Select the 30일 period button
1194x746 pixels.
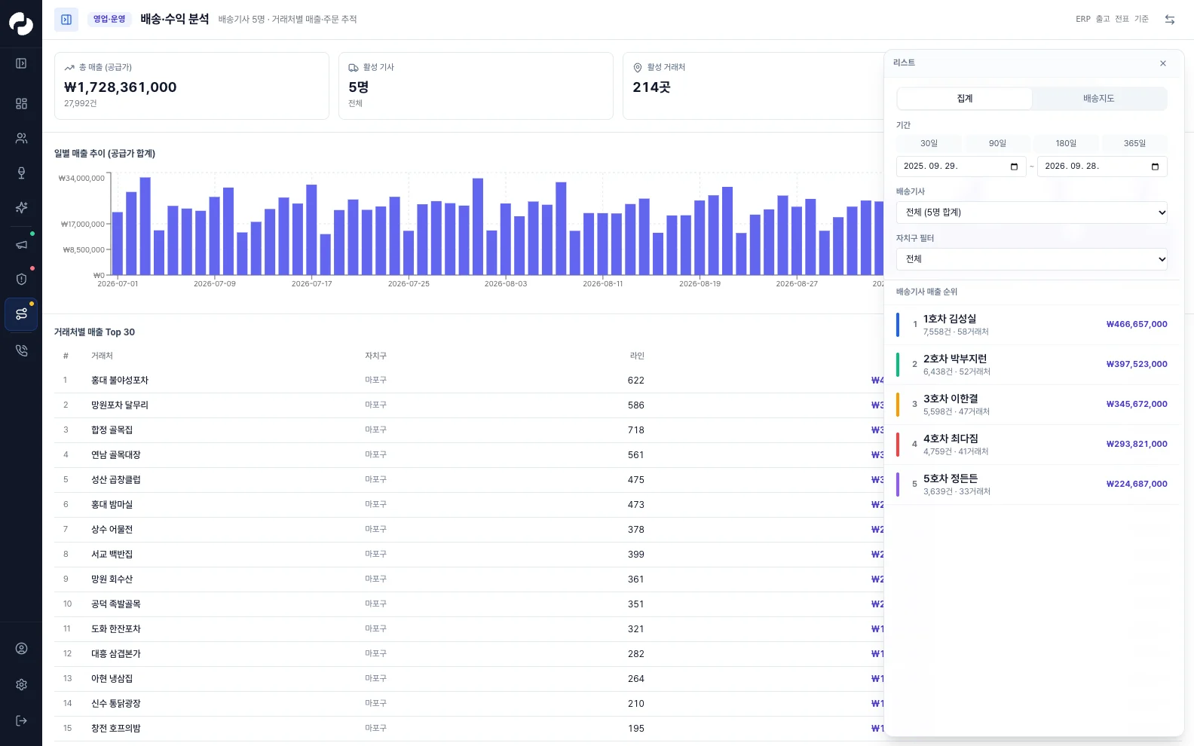929,143
